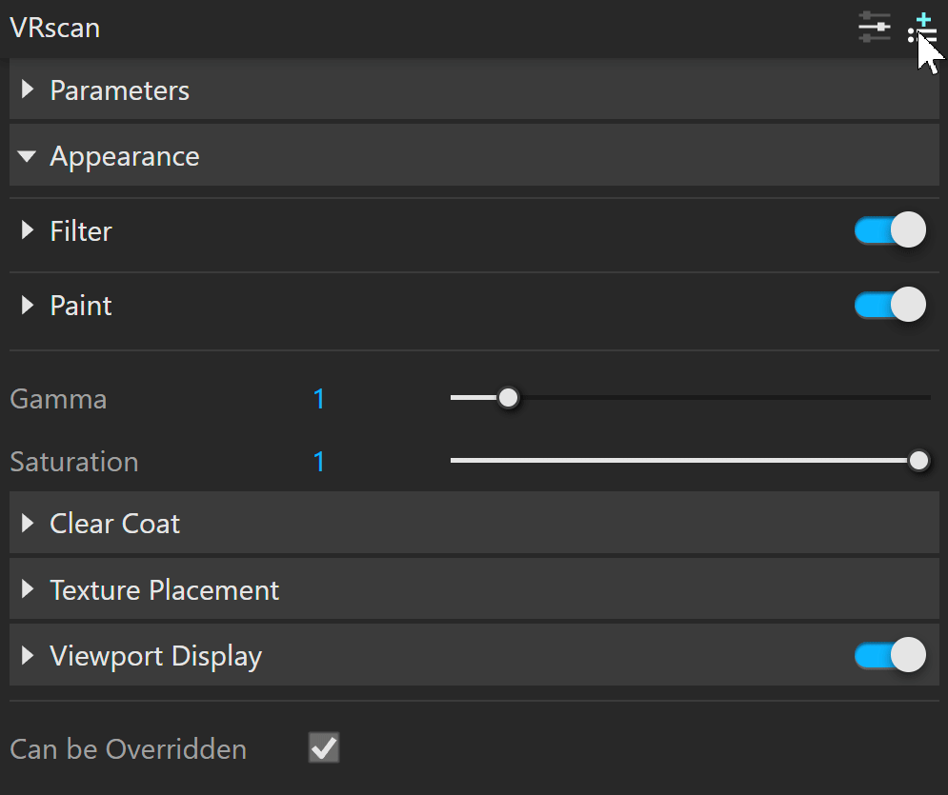Expand the Filter rollout arrow

(29, 231)
